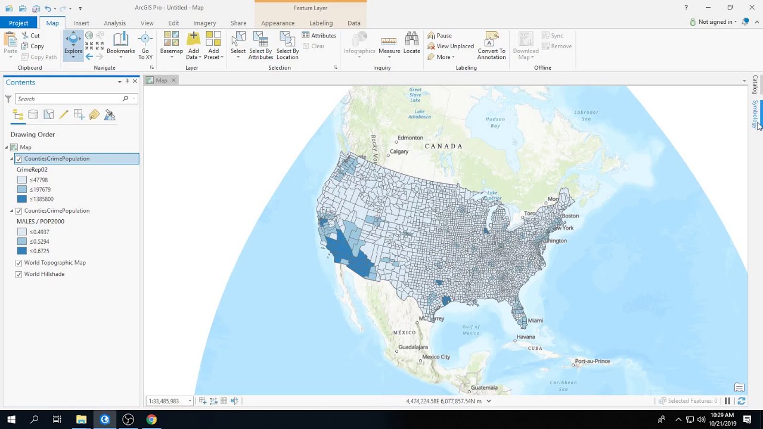Image resolution: width=763 pixels, height=429 pixels.
Task: Open Select By Attributes tool
Action: [260, 45]
